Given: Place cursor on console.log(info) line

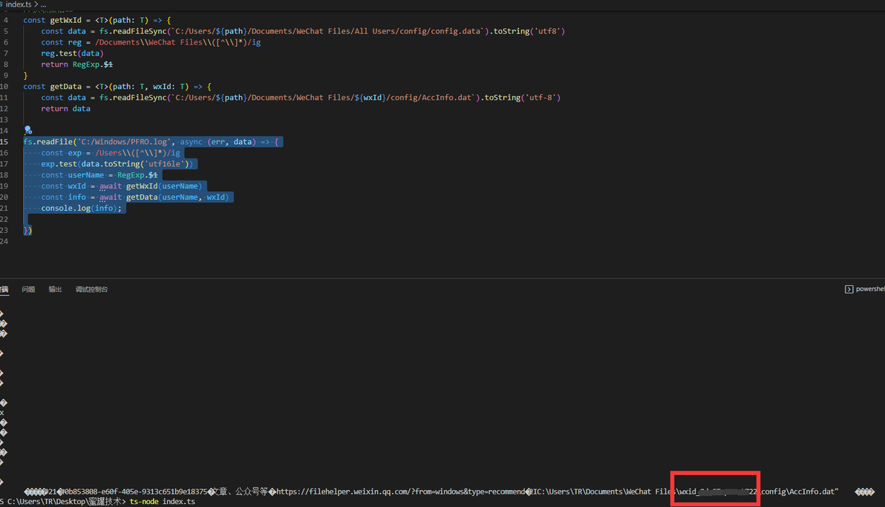Looking at the screenshot, I should pos(81,209).
